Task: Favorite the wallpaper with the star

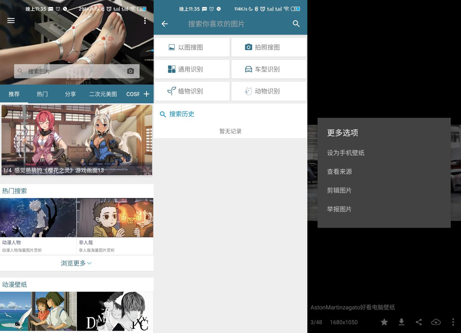Action: pos(384,322)
